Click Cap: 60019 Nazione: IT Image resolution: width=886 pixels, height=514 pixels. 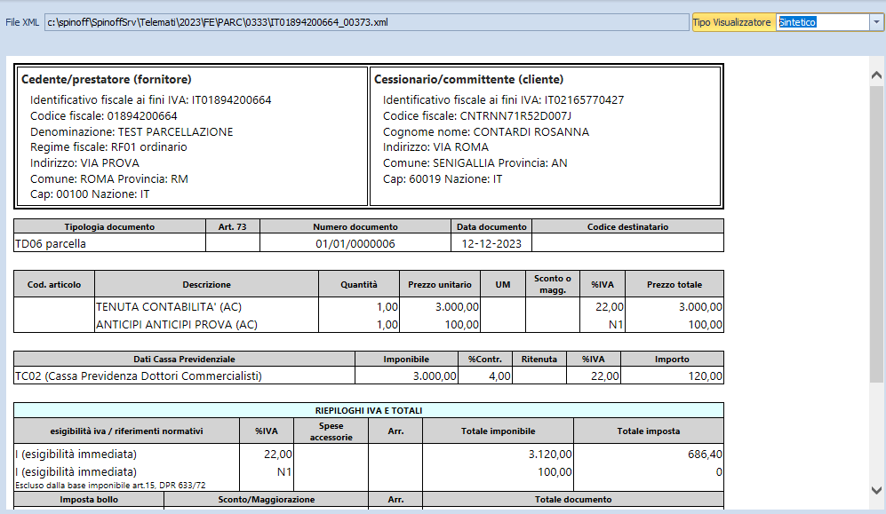click(443, 178)
